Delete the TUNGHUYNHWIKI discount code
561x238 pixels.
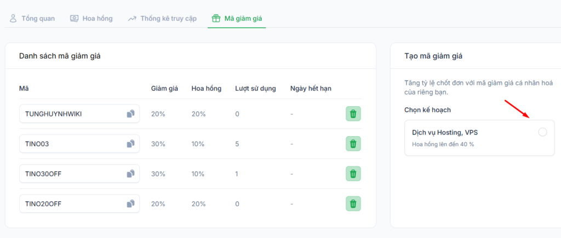353,114
